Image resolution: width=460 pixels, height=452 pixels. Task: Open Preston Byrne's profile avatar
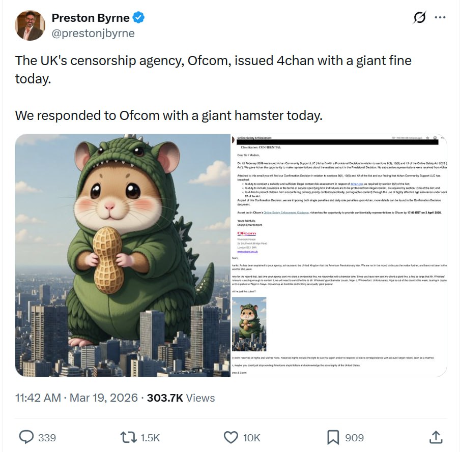coord(30,25)
